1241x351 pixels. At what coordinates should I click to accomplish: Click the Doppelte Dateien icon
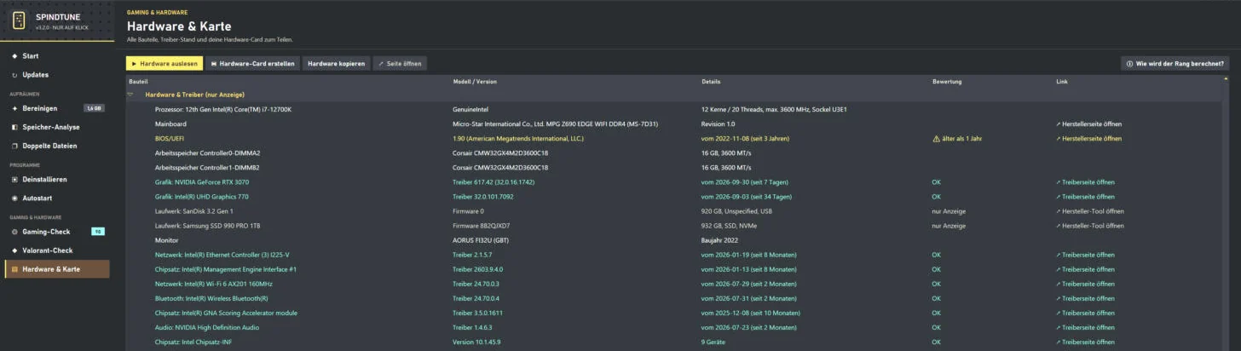[x=14, y=146]
